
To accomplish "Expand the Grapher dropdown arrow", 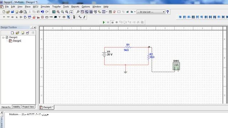I will coord(107,12).
